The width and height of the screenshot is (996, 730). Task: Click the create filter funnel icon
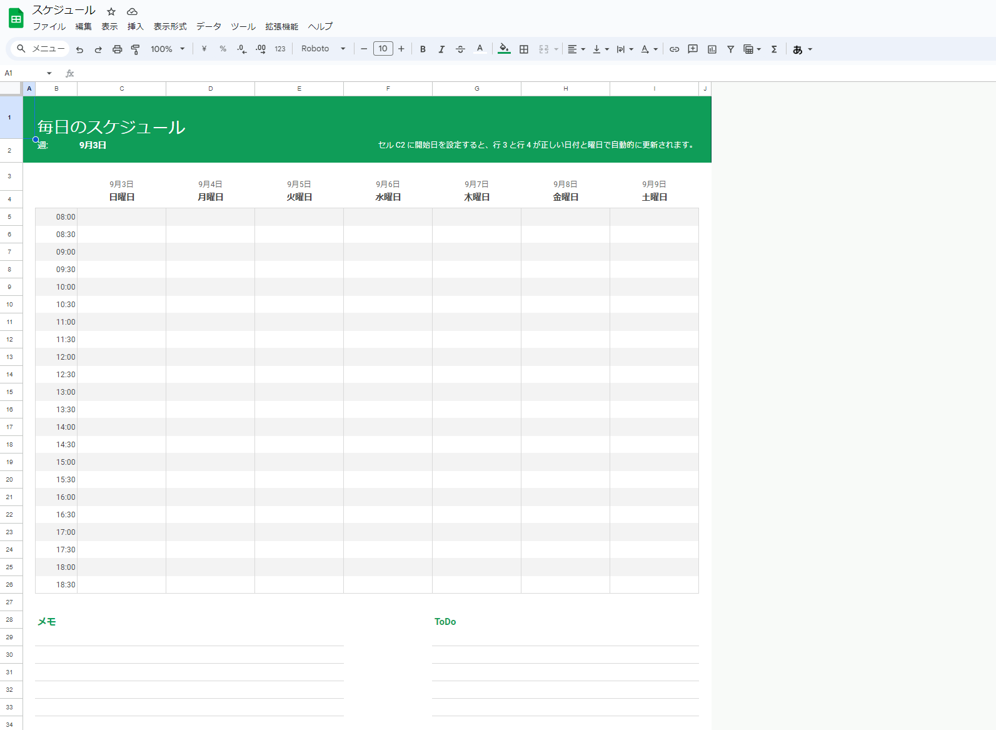[x=730, y=49]
